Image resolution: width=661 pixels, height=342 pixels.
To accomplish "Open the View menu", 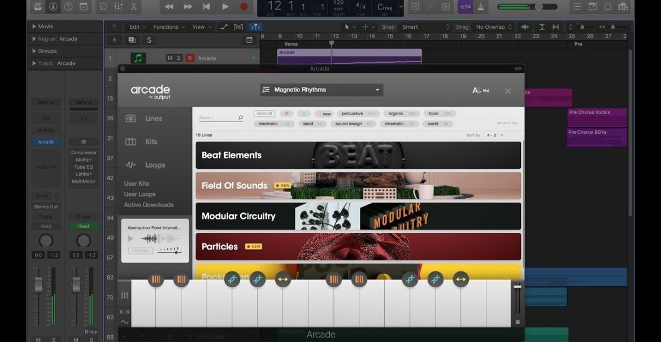I will tap(202, 27).
